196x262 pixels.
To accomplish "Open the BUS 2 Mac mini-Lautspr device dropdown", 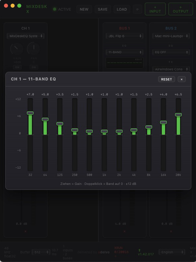I will [x=171, y=36].
